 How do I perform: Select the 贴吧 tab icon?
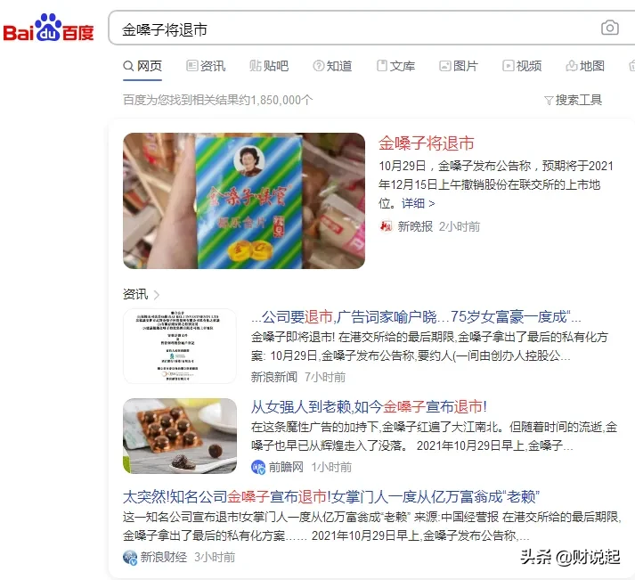click(x=255, y=66)
